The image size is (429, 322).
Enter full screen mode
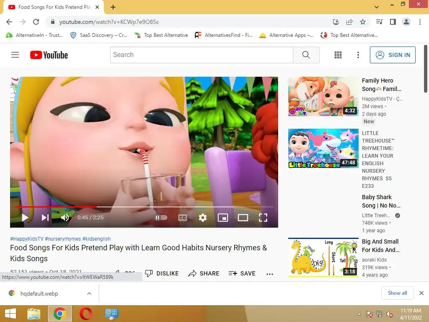263,218
